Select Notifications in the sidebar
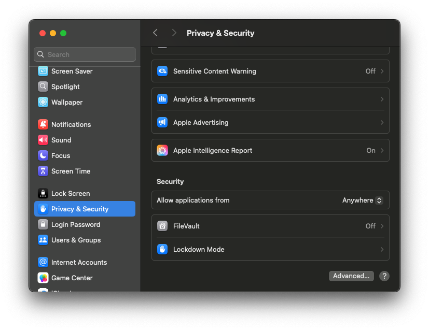Screen dimensions: 429x330 (x=85, y=124)
